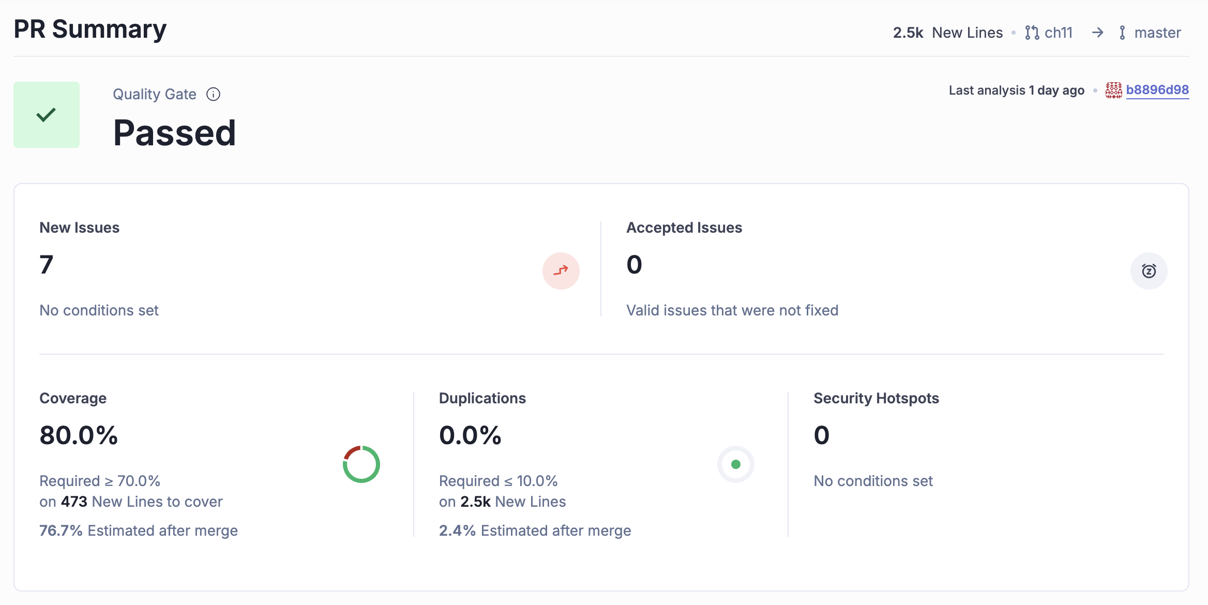Click 76.7% Estimated after merge text
Viewport: 1208px width, 605px height.
point(139,531)
